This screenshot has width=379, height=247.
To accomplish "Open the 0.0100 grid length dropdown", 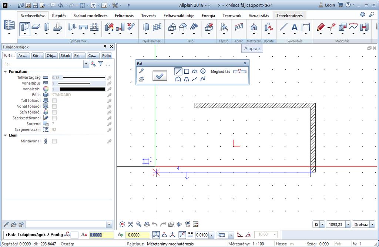I will [x=211, y=235].
